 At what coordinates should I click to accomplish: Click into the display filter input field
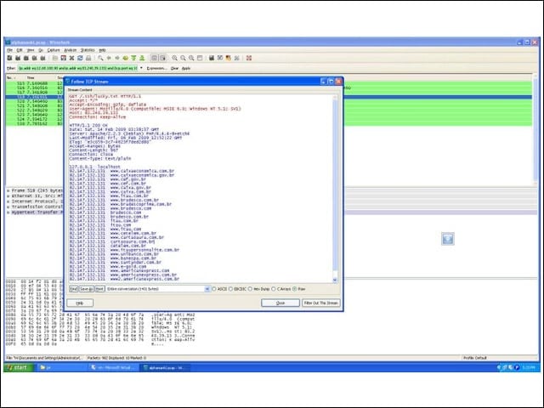(77, 68)
